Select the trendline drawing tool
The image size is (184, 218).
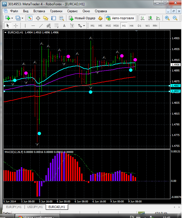[41, 26]
